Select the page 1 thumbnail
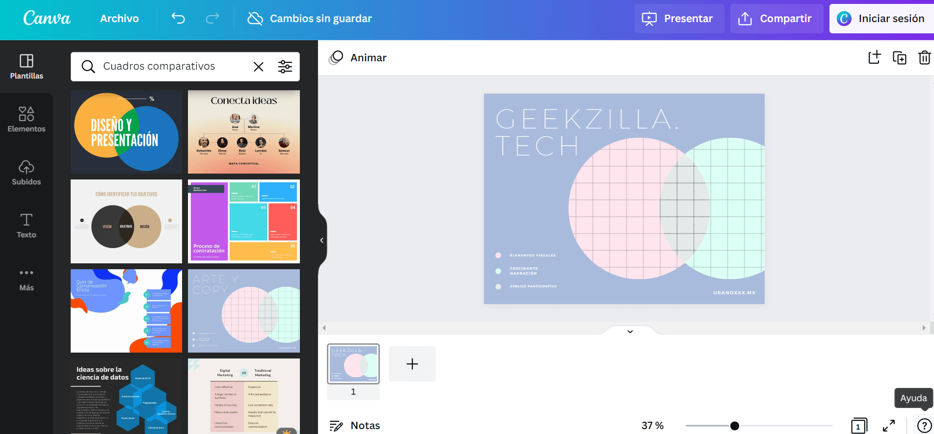 point(353,364)
